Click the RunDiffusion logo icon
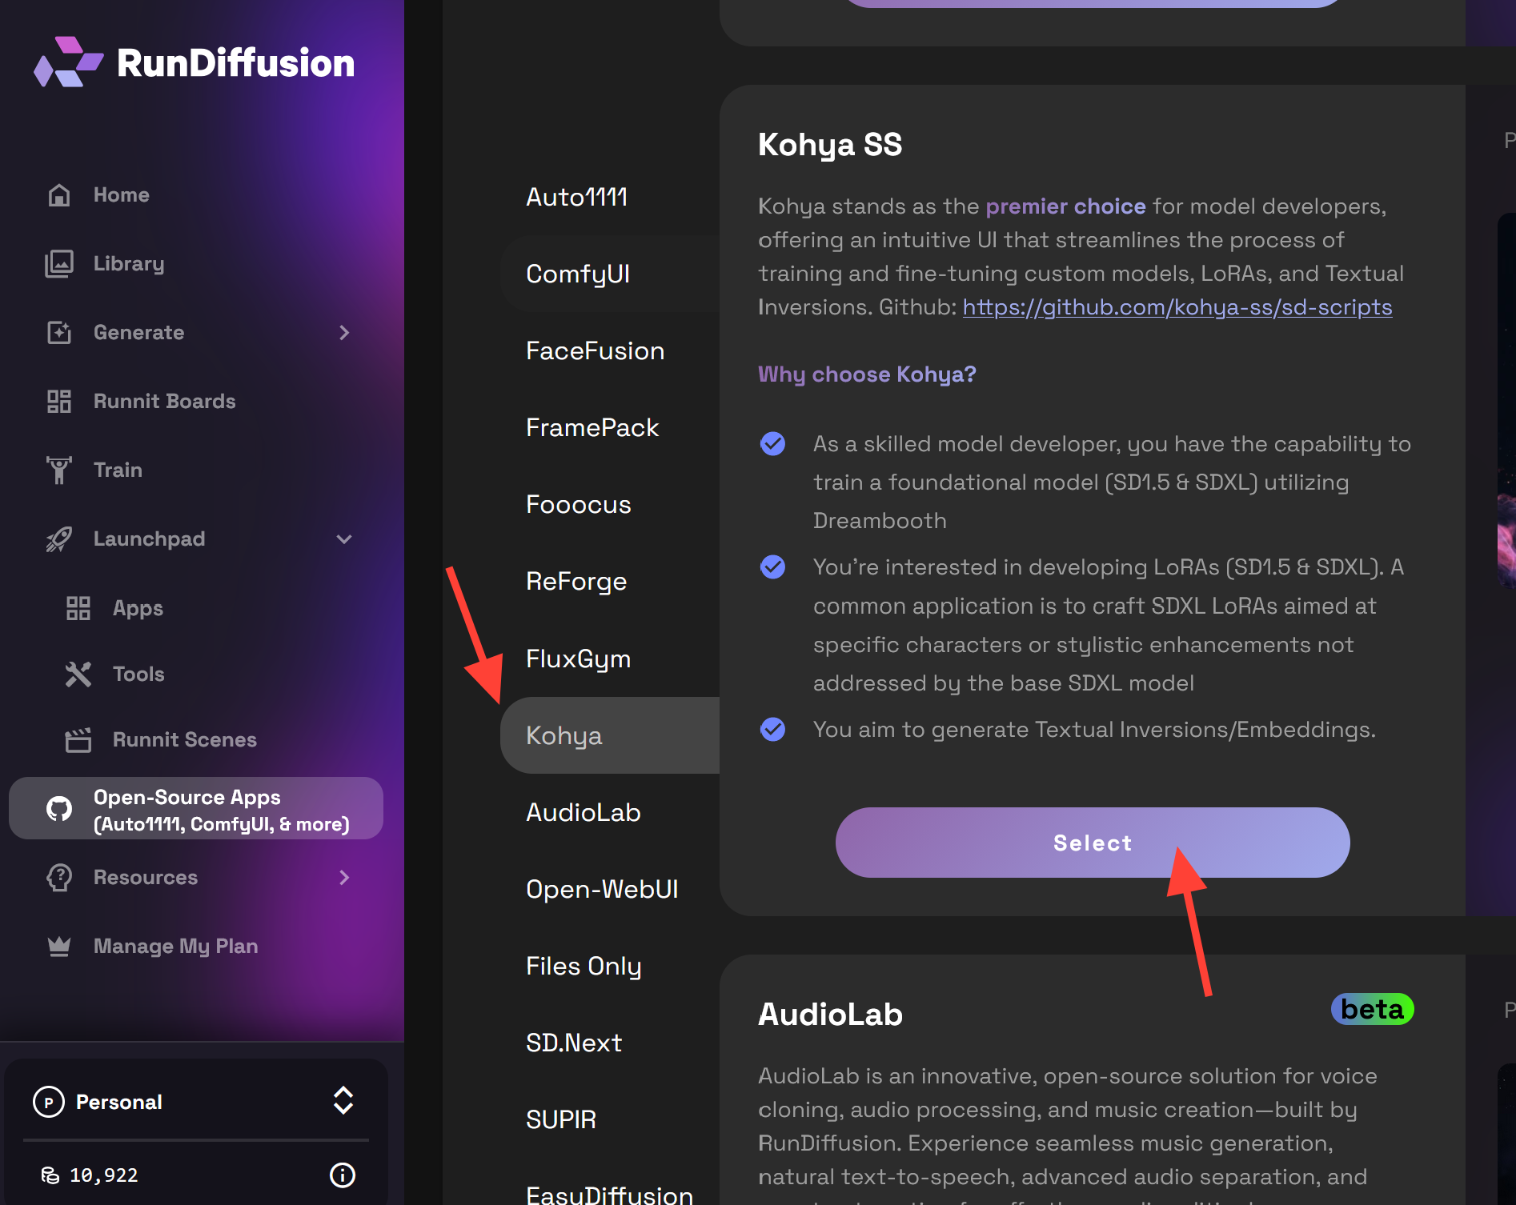The image size is (1516, 1205). 68,62
